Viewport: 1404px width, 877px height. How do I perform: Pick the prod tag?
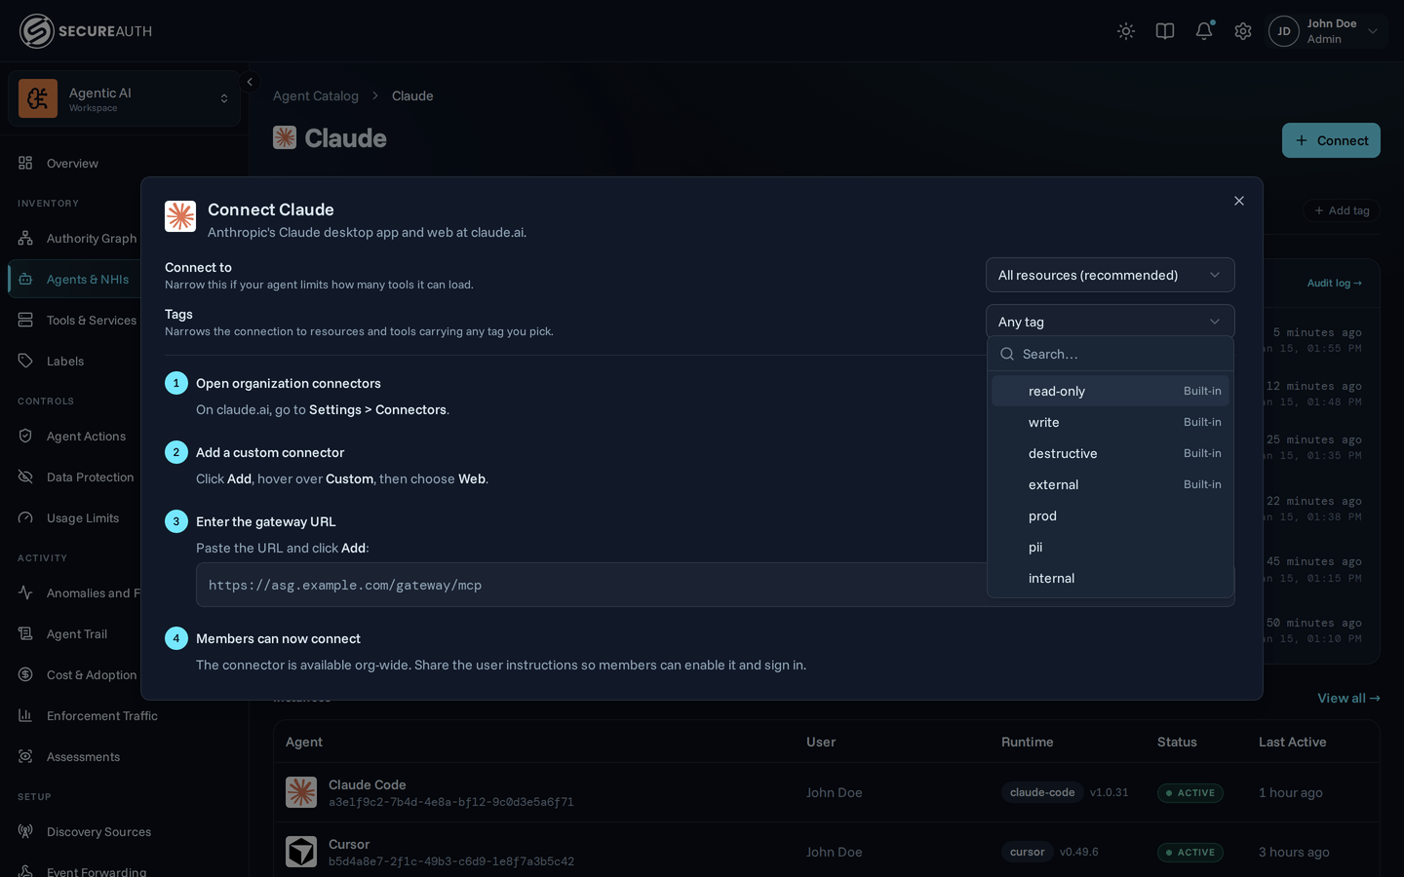[1110, 515]
